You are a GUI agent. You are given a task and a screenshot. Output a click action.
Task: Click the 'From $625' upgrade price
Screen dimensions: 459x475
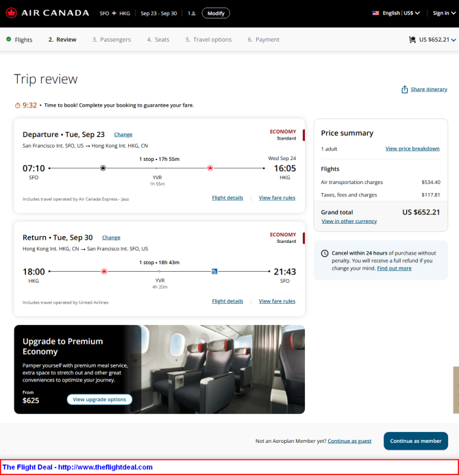(x=31, y=397)
